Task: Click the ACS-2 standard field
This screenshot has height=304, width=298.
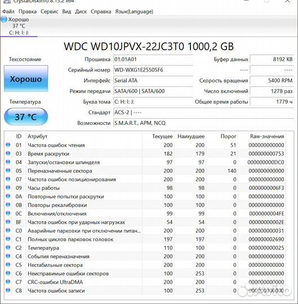Action: (203, 113)
